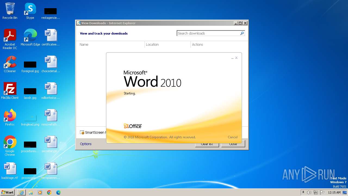
Task: Open the Skype desktop shortcut
Action: 30,11
